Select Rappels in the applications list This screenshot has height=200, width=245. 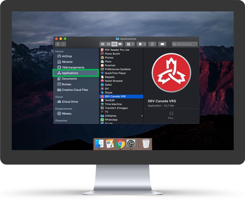click(x=121, y=77)
